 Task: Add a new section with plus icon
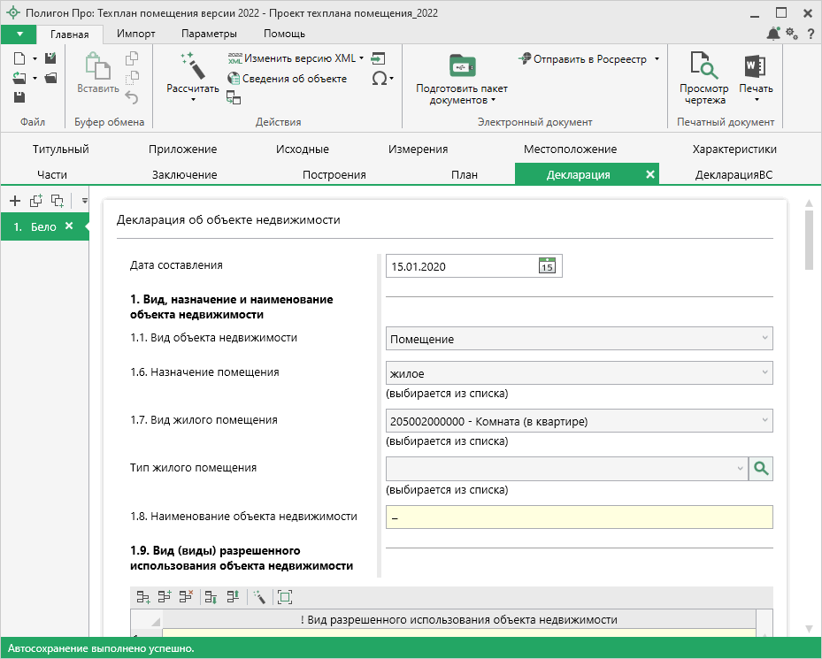coord(14,201)
